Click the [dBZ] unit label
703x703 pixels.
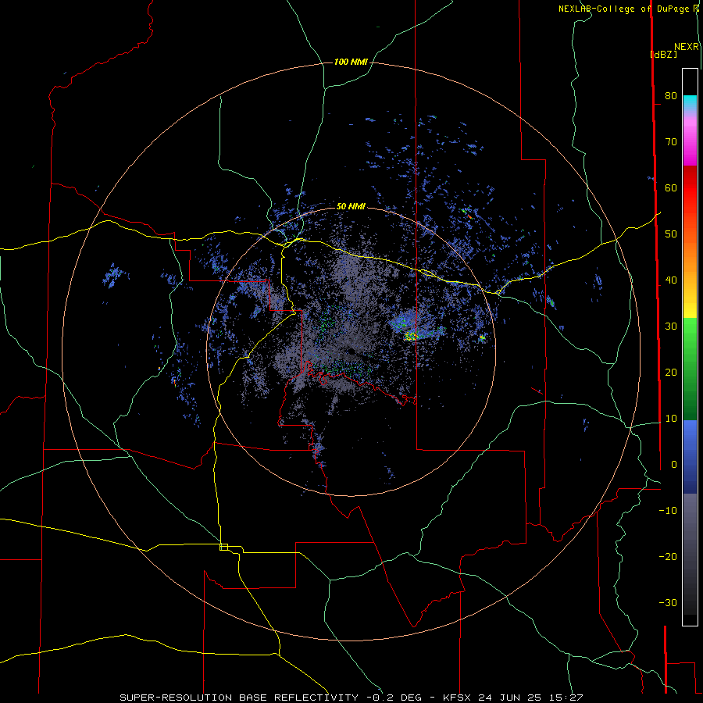tap(664, 54)
